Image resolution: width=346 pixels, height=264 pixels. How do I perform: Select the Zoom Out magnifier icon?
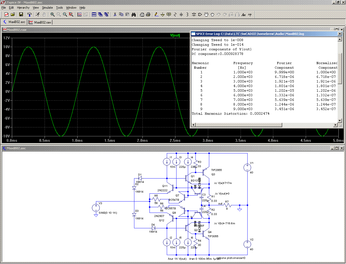[65, 15]
